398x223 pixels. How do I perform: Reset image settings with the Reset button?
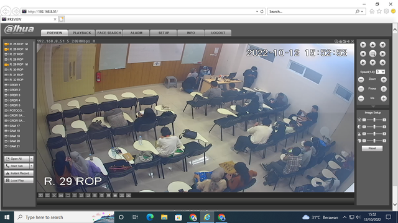click(372, 149)
